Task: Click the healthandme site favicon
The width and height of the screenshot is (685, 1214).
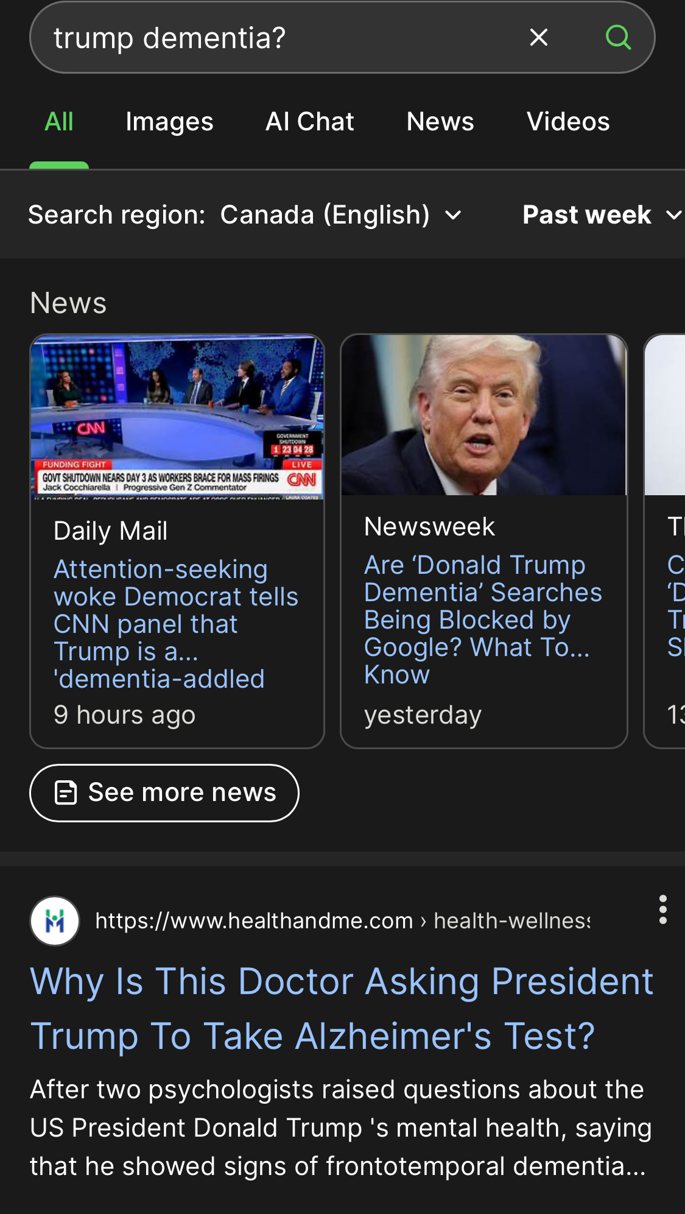Action: tap(55, 921)
